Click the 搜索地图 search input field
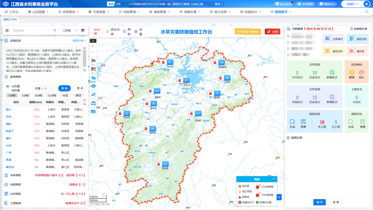The image size is (373, 210). click(32, 30)
